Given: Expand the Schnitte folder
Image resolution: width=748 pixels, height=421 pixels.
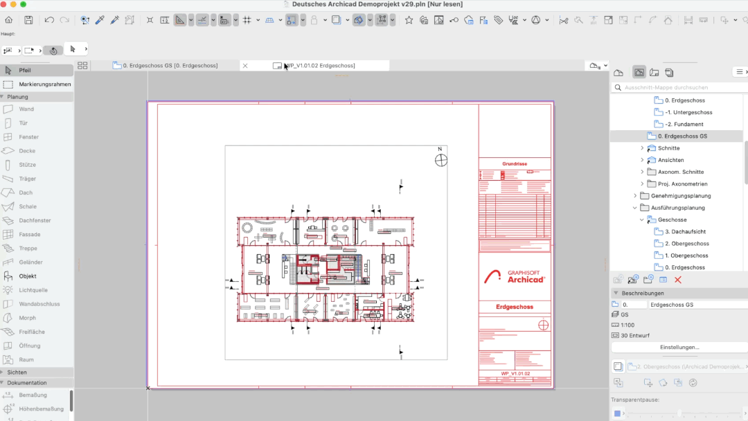Looking at the screenshot, I should pos(642,148).
